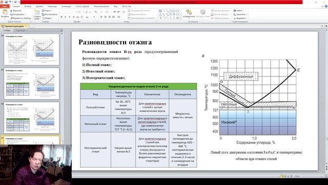Open the Text Direction dropdown
Image resolution: width=328 pixels, height=185 pixels.
(139, 10)
